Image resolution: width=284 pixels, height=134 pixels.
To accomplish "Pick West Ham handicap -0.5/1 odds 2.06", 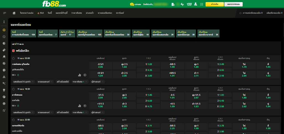I will 100,66.
